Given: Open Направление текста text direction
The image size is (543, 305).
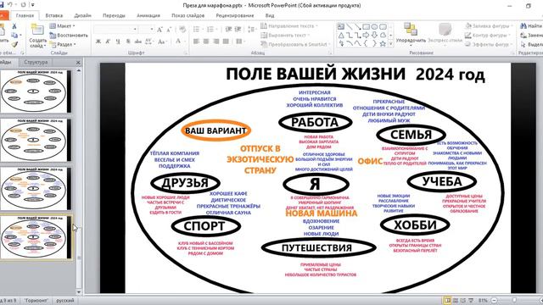Looking at the screenshot, I should (x=289, y=26).
